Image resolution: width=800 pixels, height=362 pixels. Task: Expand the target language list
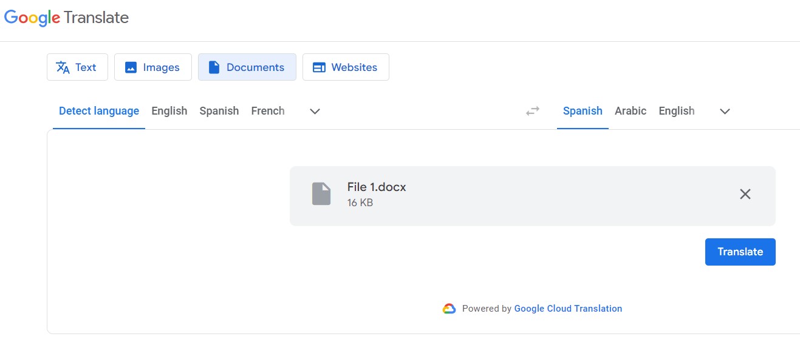click(725, 112)
